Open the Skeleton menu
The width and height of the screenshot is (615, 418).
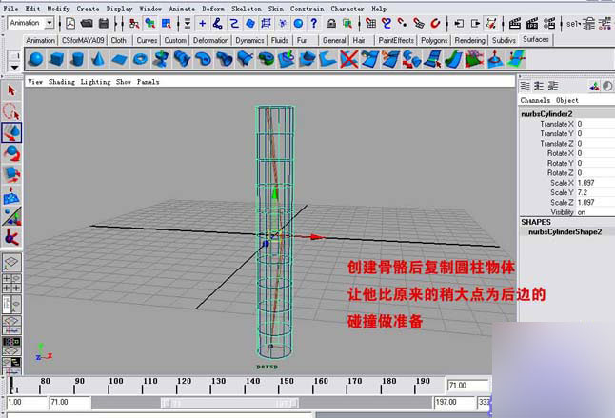tap(246, 9)
